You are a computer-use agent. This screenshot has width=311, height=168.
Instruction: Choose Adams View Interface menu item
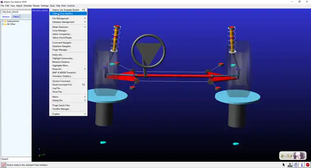click(x=68, y=13)
